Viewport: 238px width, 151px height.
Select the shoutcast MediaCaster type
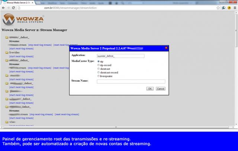coord(99,69)
